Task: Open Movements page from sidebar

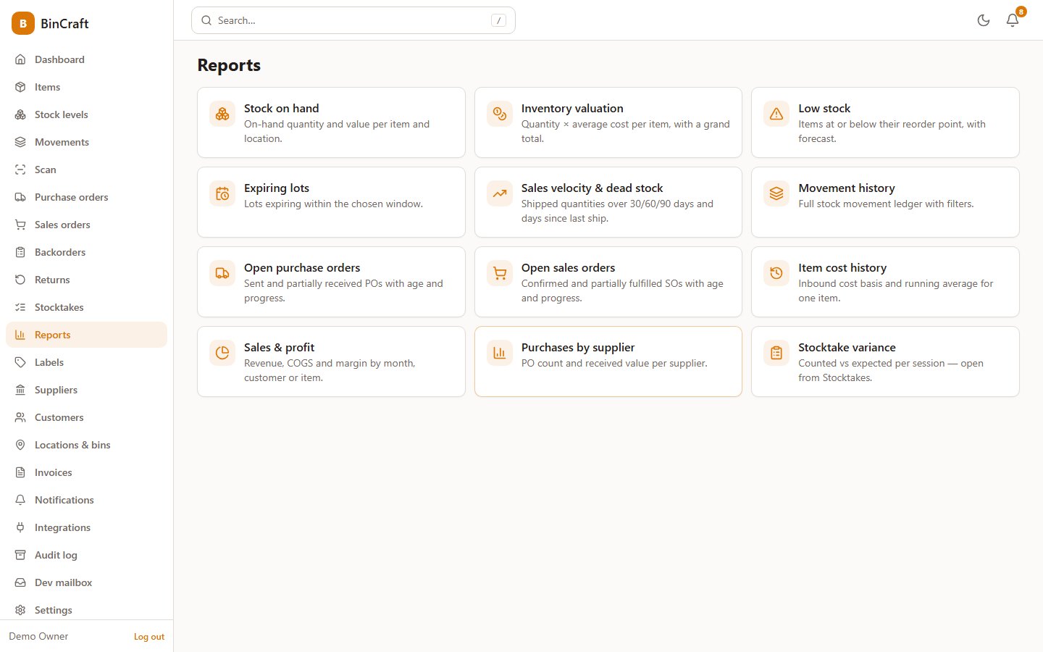Action: point(86,142)
